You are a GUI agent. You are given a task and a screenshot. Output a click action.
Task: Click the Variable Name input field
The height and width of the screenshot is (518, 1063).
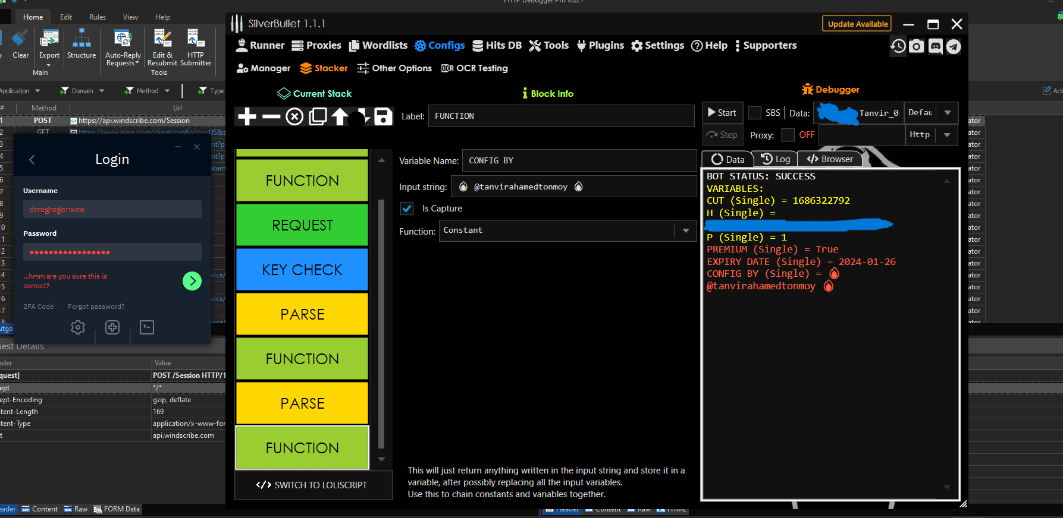pyautogui.click(x=579, y=160)
